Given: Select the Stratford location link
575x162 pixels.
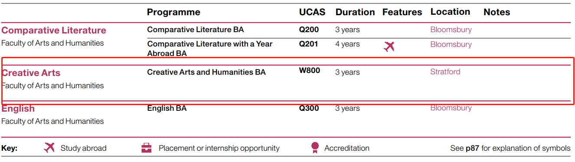Looking at the screenshot, I should (445, 72).
